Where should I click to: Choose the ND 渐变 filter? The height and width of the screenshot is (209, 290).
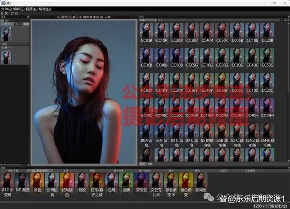click(22, 183)
